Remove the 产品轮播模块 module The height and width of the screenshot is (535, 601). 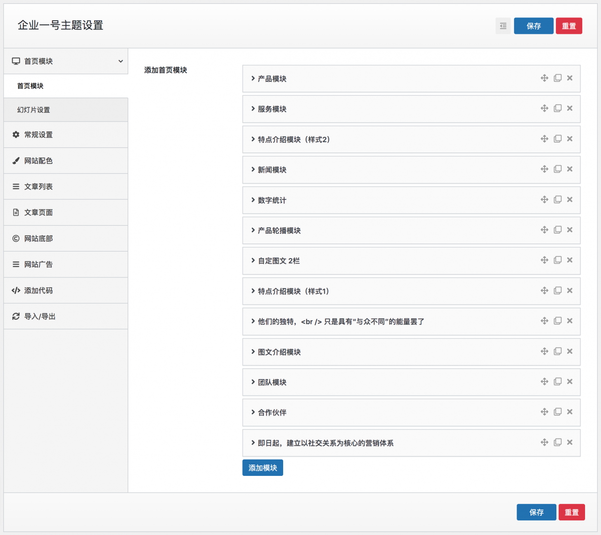570,229
